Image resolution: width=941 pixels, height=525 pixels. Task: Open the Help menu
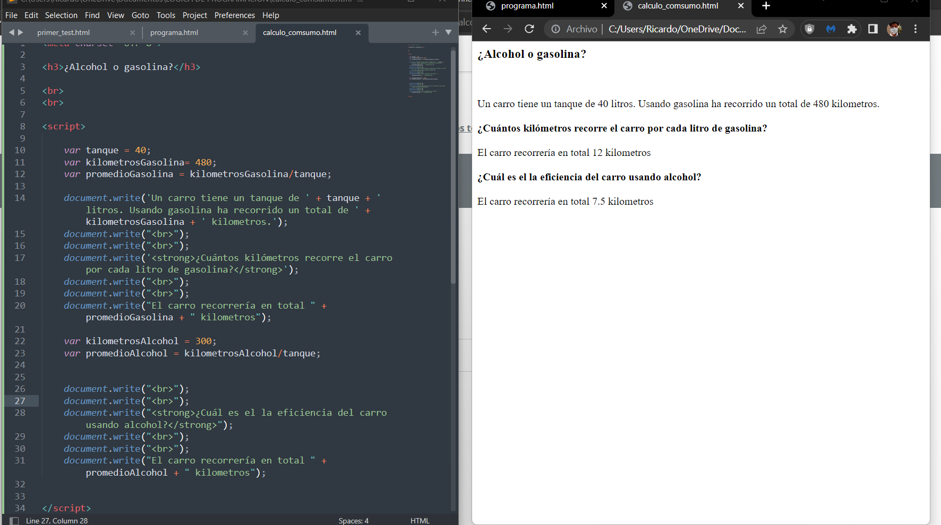pos(271,15)
